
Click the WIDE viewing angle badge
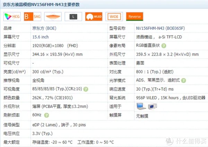[114, 17]
